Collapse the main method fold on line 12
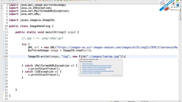This screenshot has height=102, width=182. (x=8, y=32)
